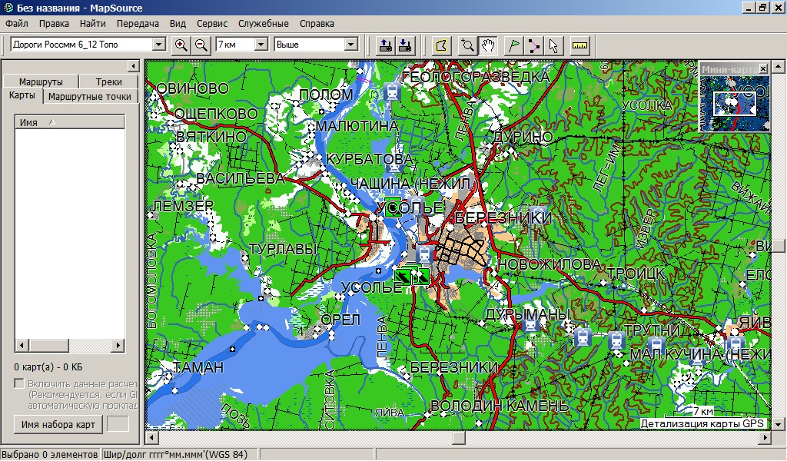The height and width of the screenshot is (461, 787).
Task: Select the arrow pointer tool
Action: click(553, 45)
